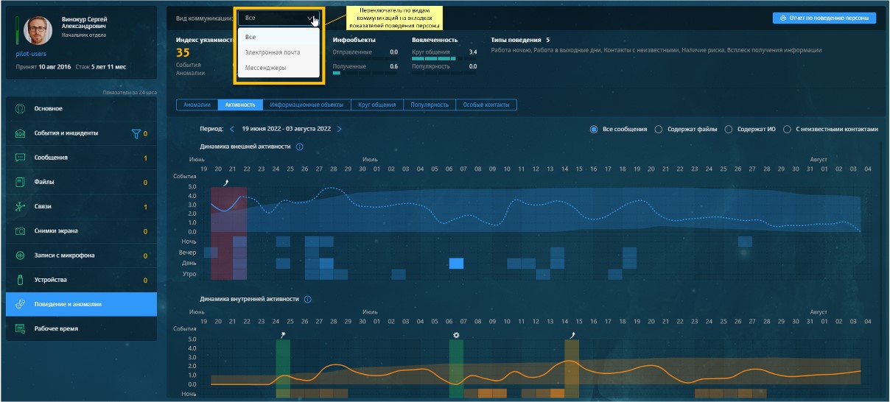This screenshot has height=402, width=890.
Task: Switch to the Особые контакты tab
Action: [x=486, y=105]
